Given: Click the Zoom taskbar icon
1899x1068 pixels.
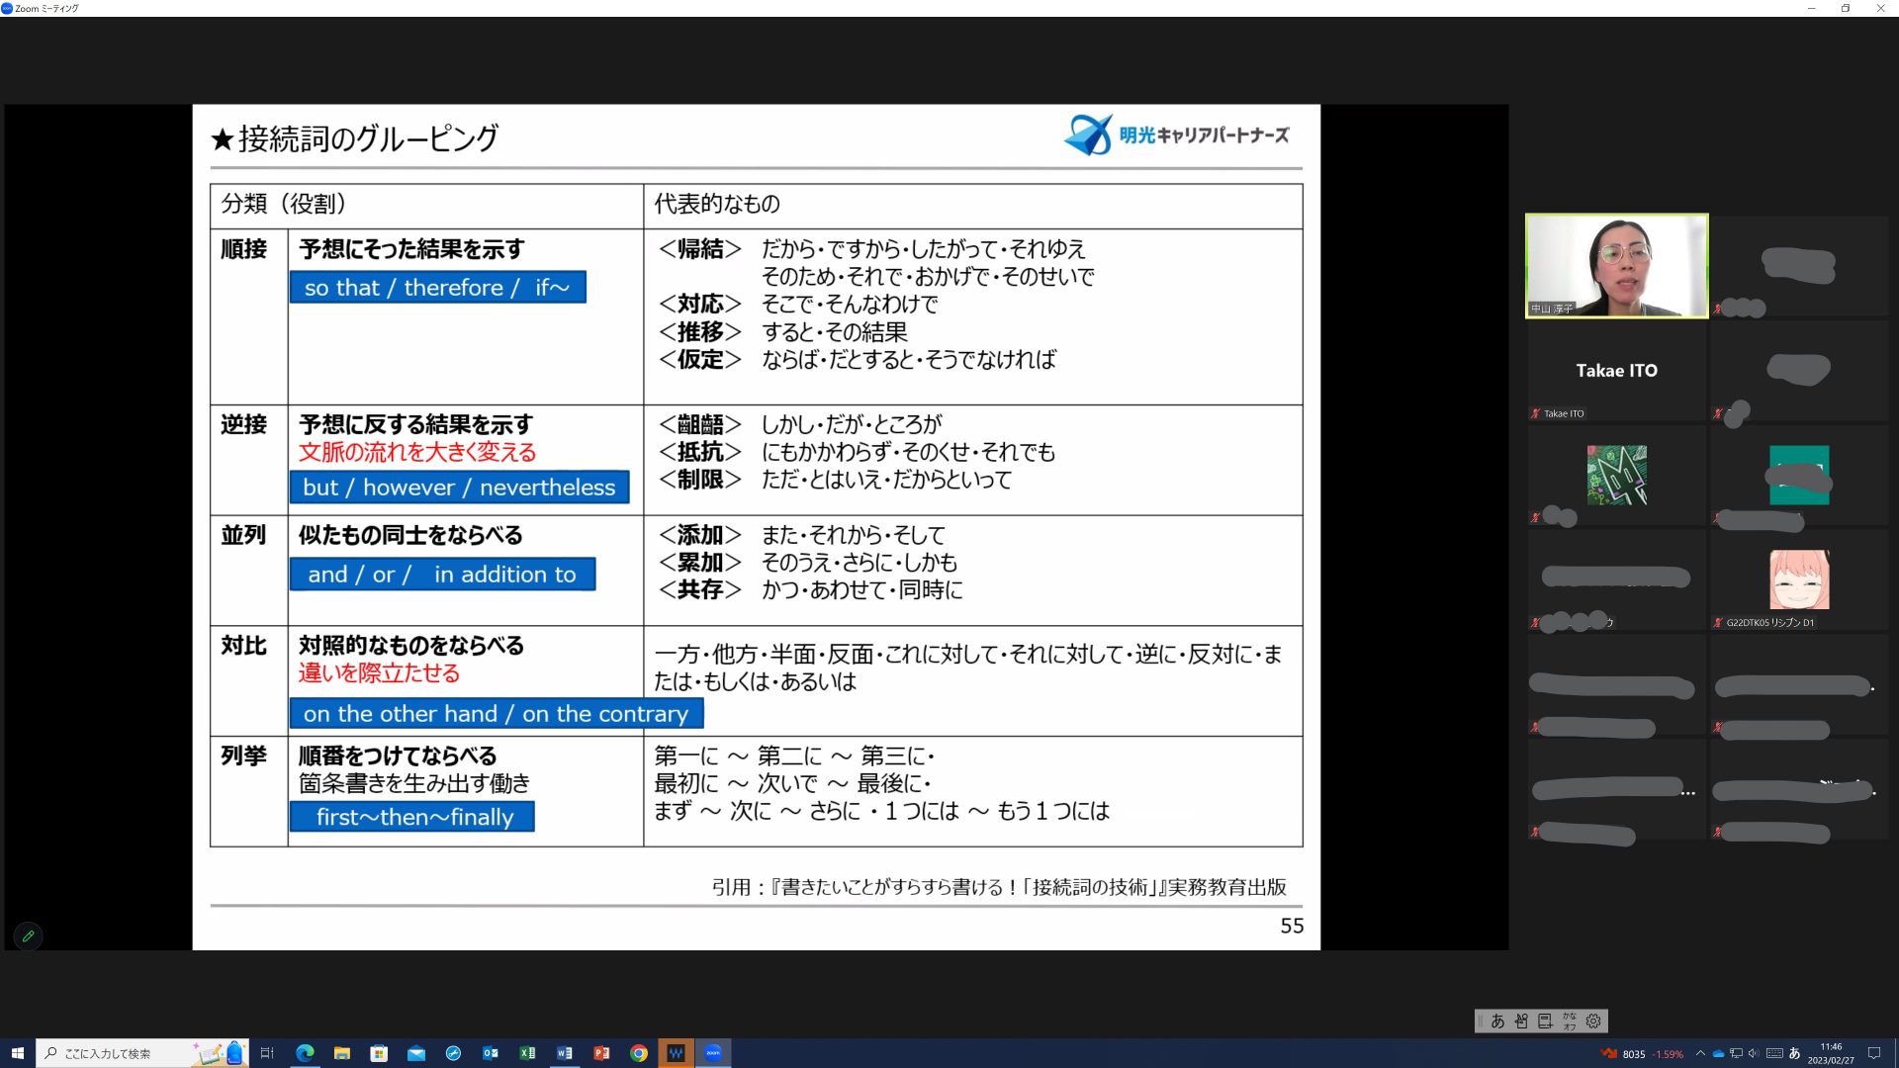Looking at the screenshot, I should pos(713,1053).
